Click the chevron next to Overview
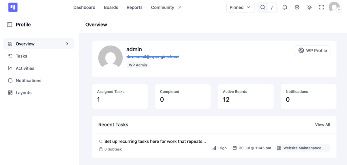This screenshot has width=347, height=165. click(x=67, y=44)
